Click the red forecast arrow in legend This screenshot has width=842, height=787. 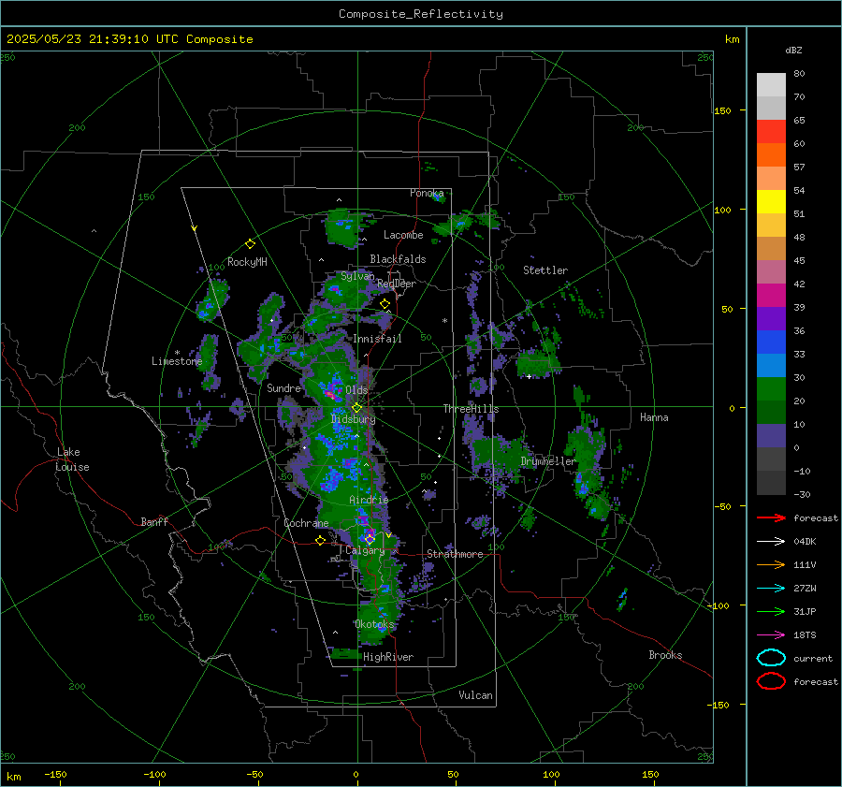coord(771,517)
